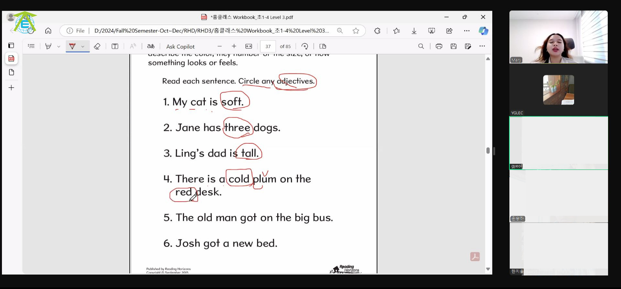Screen dimensions: 621x289
Task: Click the scrollbar up arrow
Action: 488,59
